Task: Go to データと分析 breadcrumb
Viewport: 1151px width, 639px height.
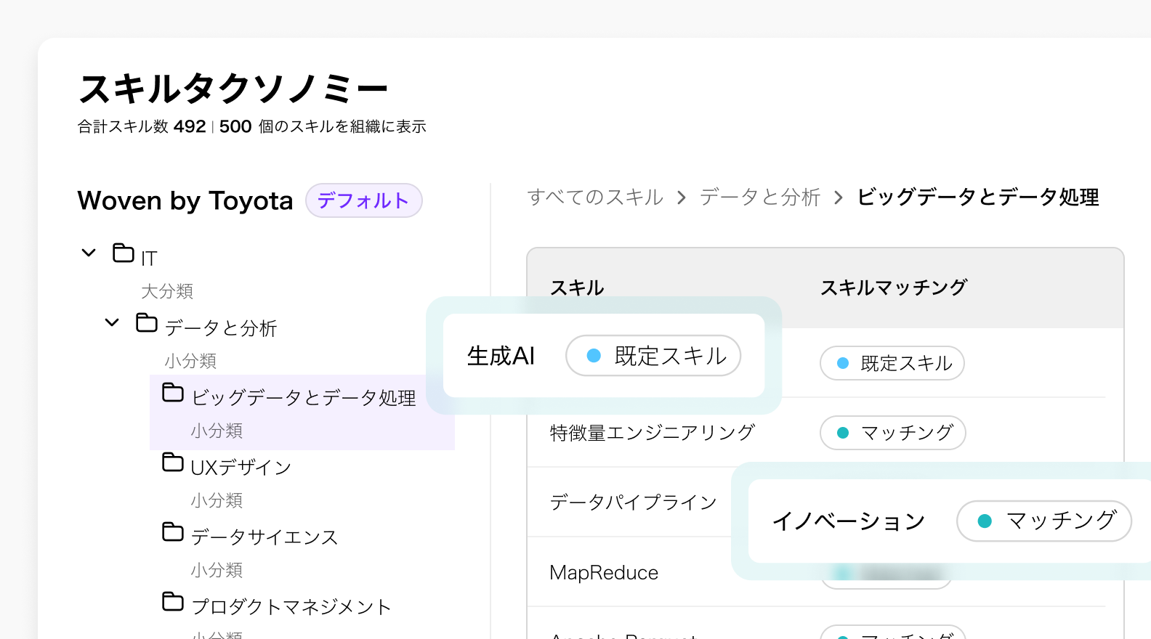Action: (x=760, y=197)
